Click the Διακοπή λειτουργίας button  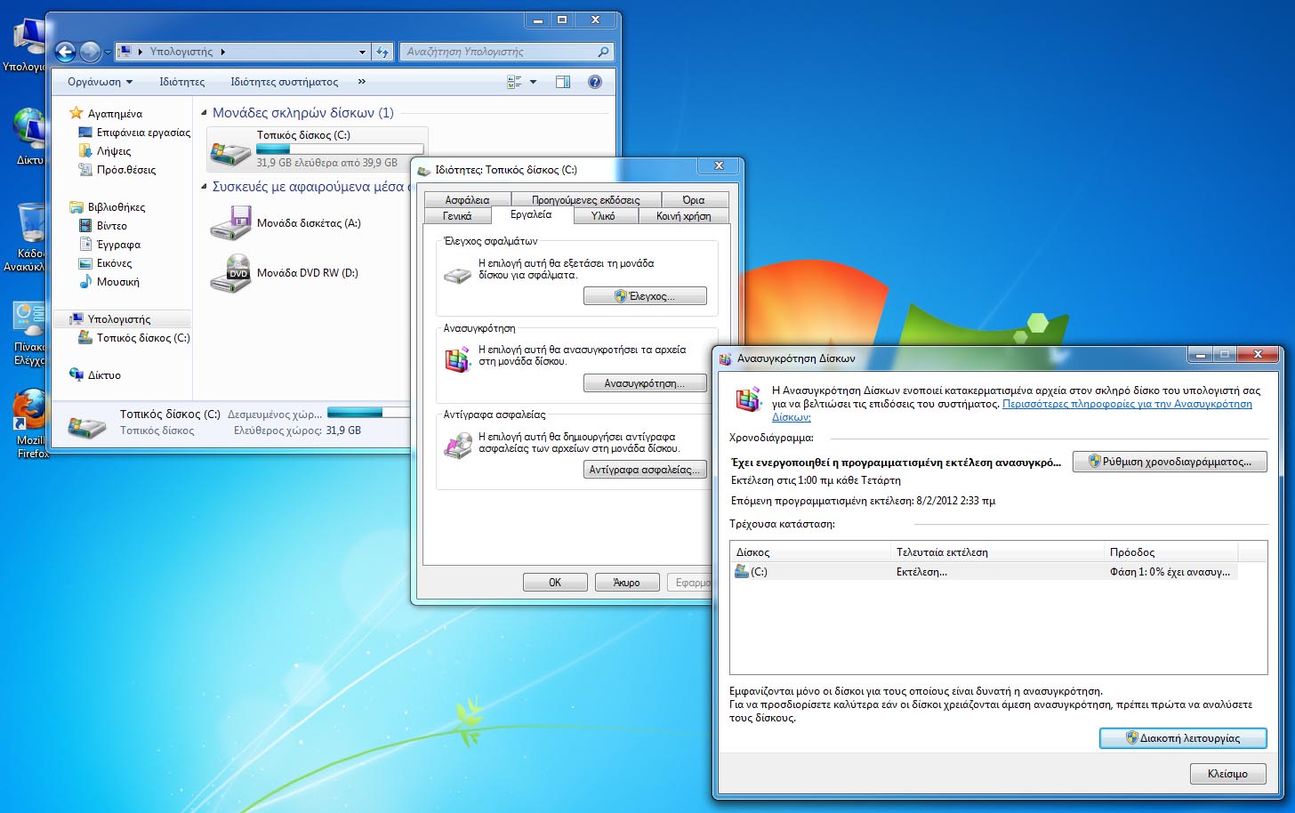(1183, 738)
